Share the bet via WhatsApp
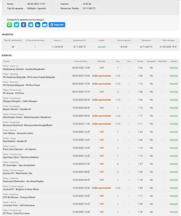181x216 pixels. click(9, 25)
